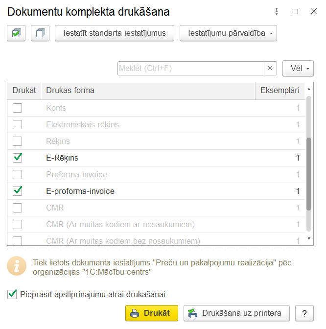Clear the search field with X icon
This screenshot has width=326, height=329.
click(x=270, y=69)
